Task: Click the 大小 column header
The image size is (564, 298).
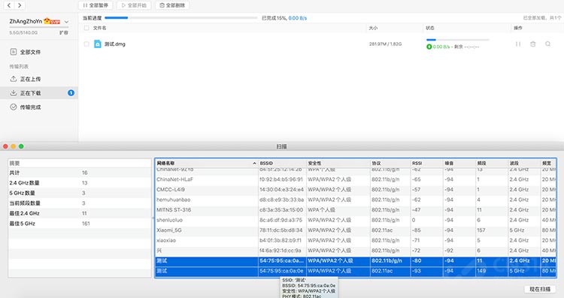Action: coord(373,28)
